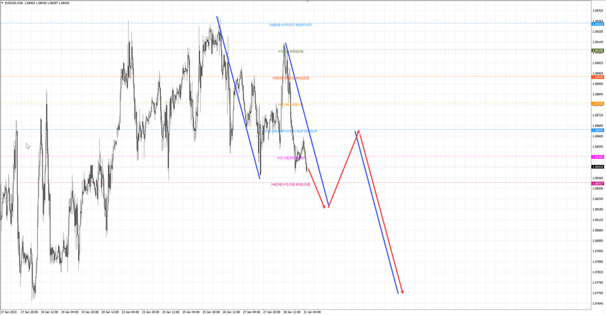
Task: Click the 1.09025 price scale label
Action: pyautogui.click(x=598, y=63)
